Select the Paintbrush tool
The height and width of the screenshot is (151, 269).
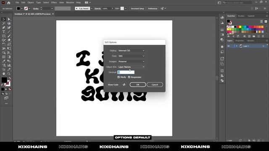pyautogui.click(x=9, y=36)
